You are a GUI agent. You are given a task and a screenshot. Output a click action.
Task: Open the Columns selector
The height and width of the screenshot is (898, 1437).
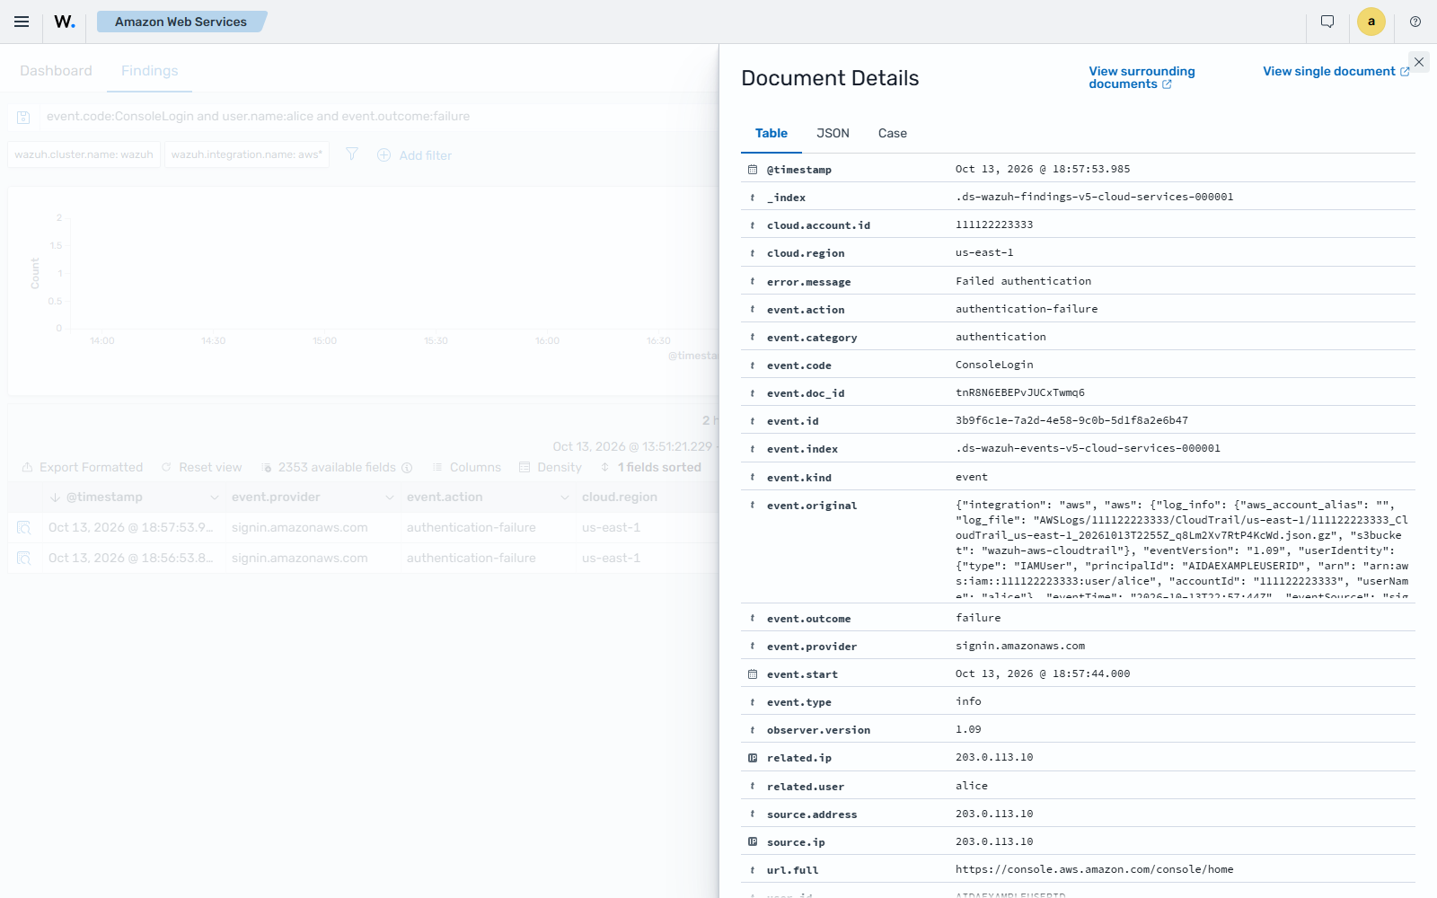(466, 467)
